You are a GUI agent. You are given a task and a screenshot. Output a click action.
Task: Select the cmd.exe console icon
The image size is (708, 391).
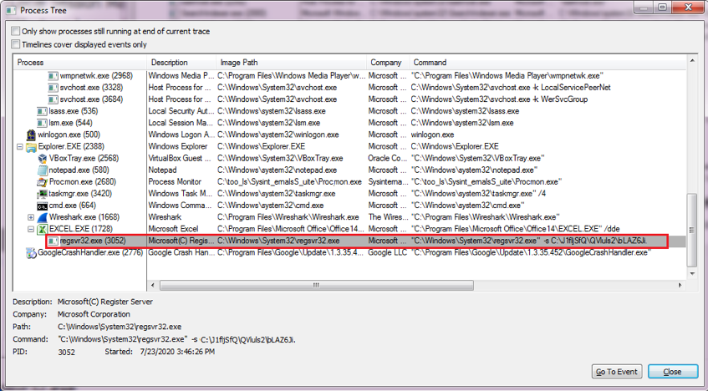click(x=42, y=206)
